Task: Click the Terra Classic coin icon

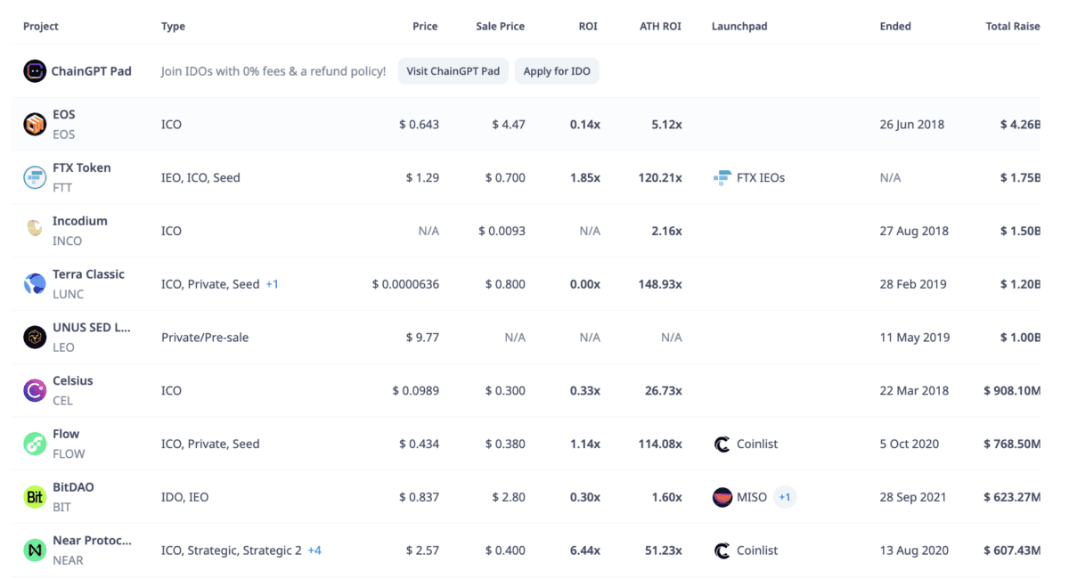Action: (35, 284)
